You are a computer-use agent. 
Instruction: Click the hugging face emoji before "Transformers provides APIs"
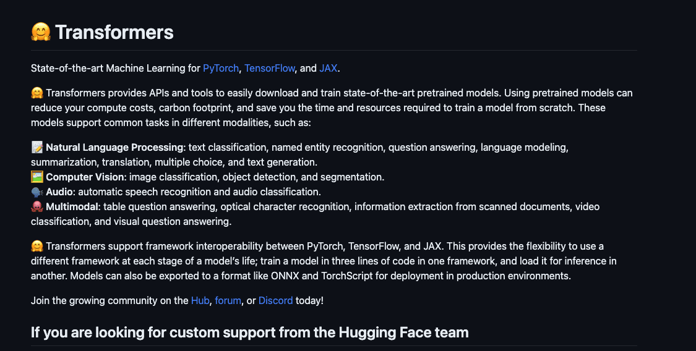point(37,93)
